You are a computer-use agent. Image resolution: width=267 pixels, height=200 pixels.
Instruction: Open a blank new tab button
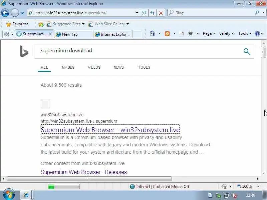[x=137, y=34]
